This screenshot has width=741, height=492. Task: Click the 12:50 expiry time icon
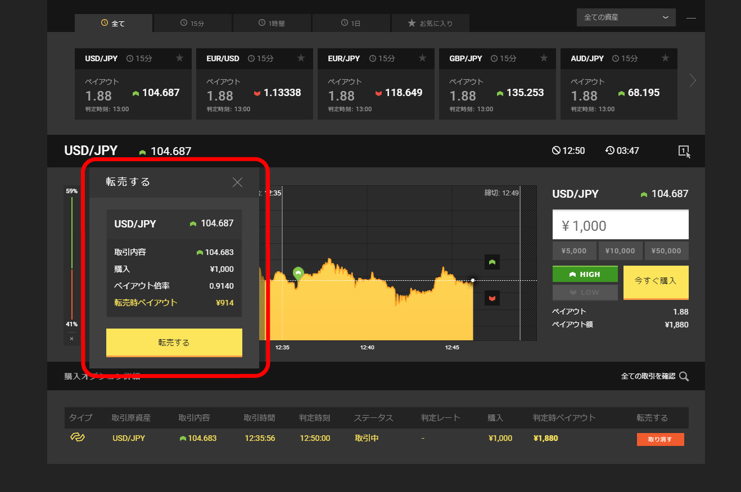(556, 151)
